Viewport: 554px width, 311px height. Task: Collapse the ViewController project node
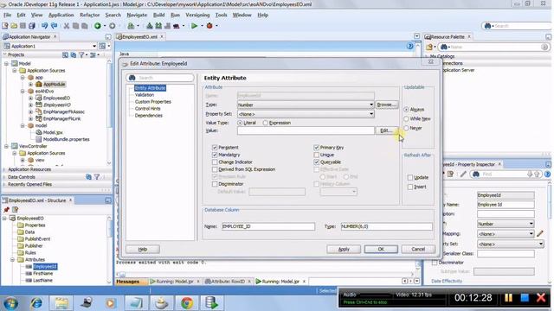pyautogui.click(x=6, y=146)
